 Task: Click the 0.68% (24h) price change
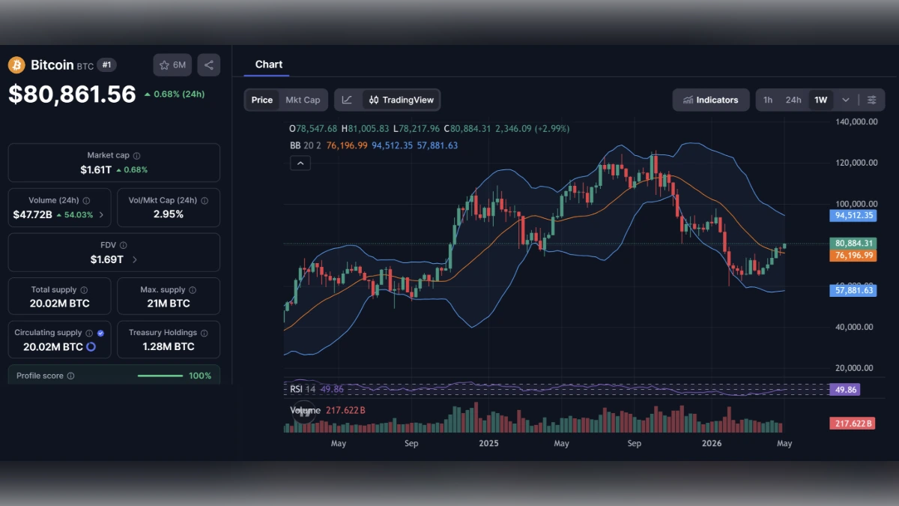coord(174,94)
